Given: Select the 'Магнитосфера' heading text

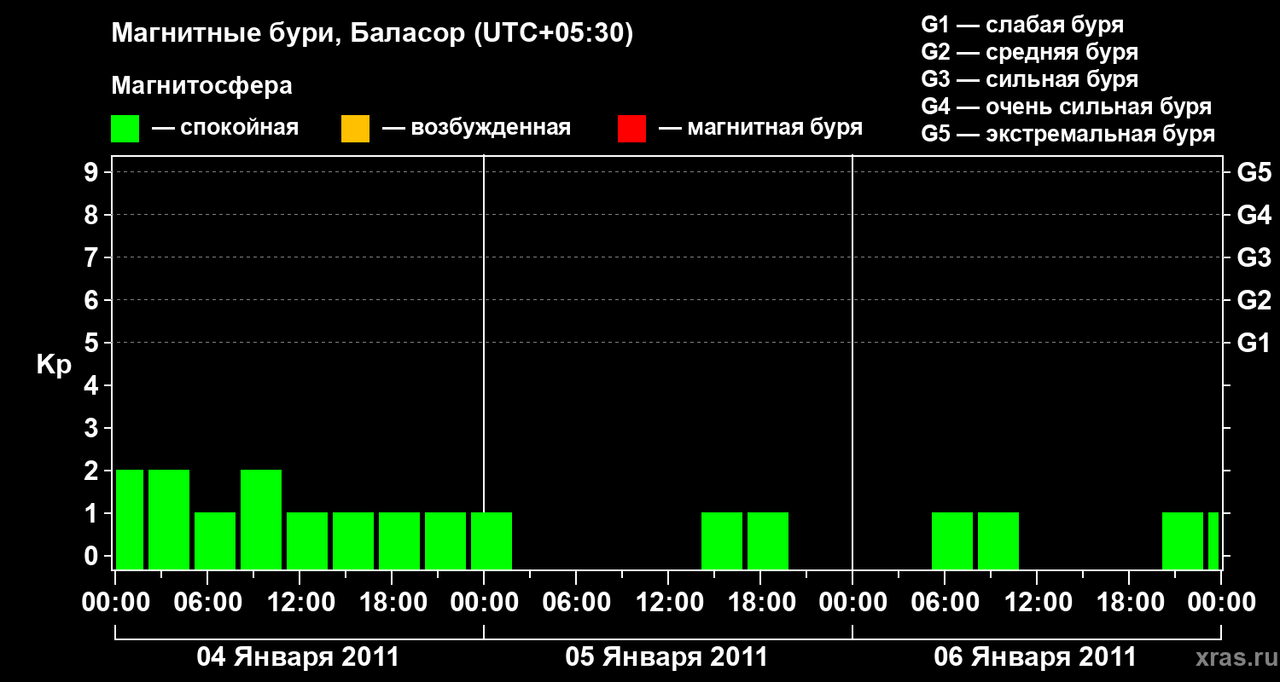Looking at the screenshot, I should [201, 86].
